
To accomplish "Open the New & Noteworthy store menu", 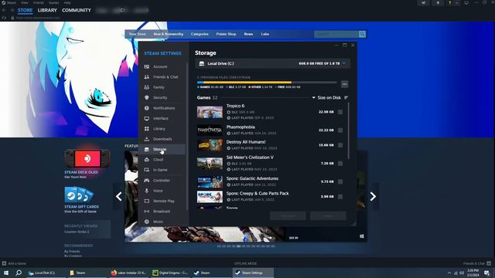I will tap(169, 34).
